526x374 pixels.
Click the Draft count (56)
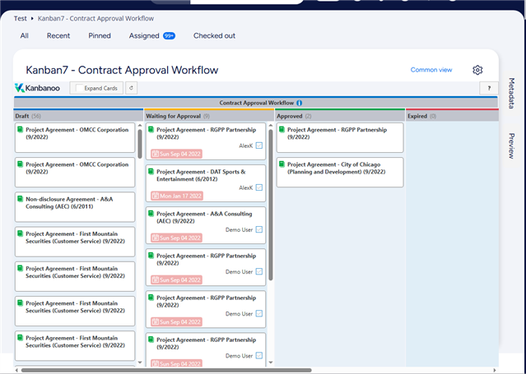click(x=36, y=116)
